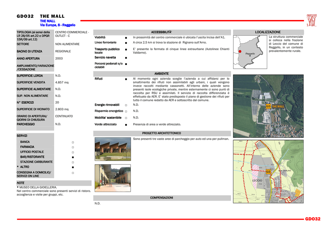The image size is (332, 234).
Task: Uncheck the BAR/RISTORANTE service box
Action: pos(73,157)
